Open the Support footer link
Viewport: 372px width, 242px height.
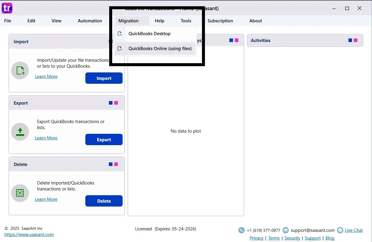313,238
